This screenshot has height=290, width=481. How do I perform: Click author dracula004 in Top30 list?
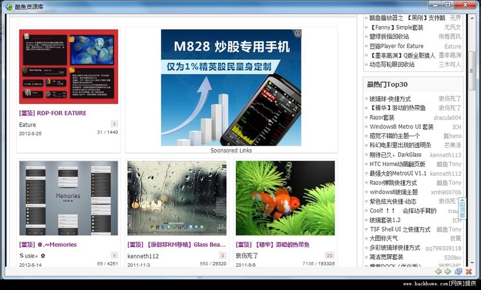point(447,118)
